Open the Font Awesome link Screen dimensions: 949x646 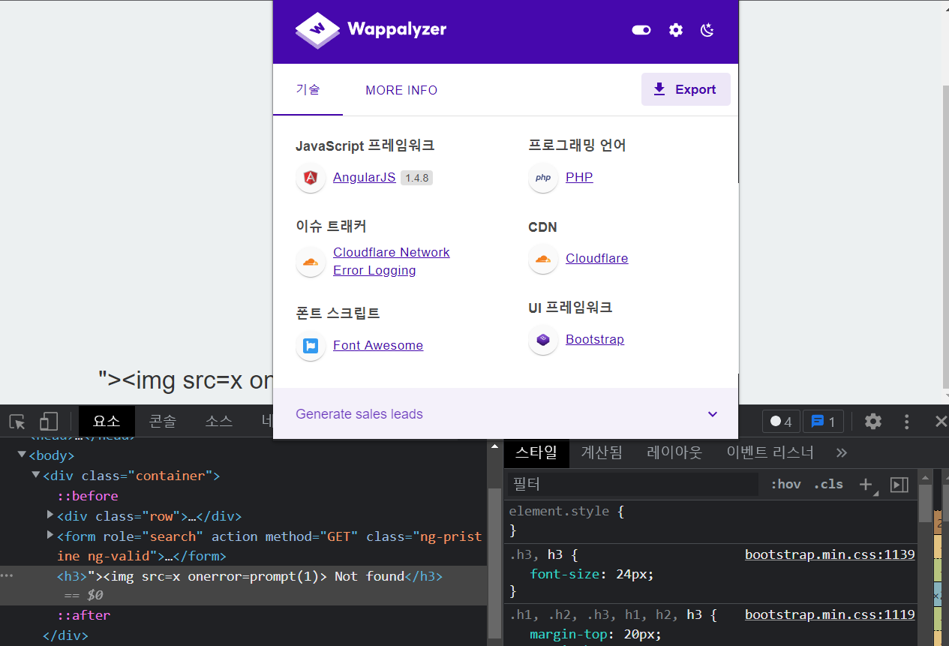pos(378,345)
